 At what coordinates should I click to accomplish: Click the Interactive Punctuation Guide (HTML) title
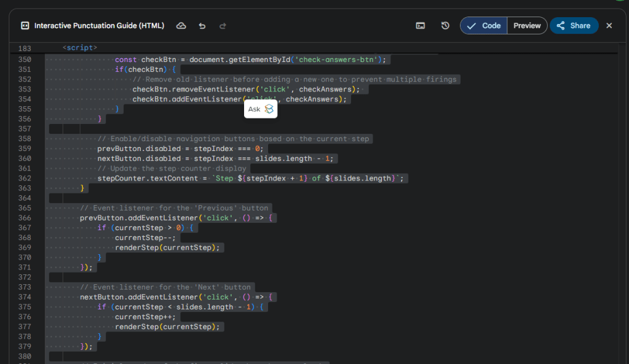(99, 26)
